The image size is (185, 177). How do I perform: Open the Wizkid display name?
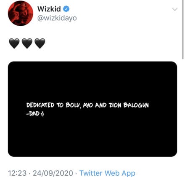coord(49,9)
